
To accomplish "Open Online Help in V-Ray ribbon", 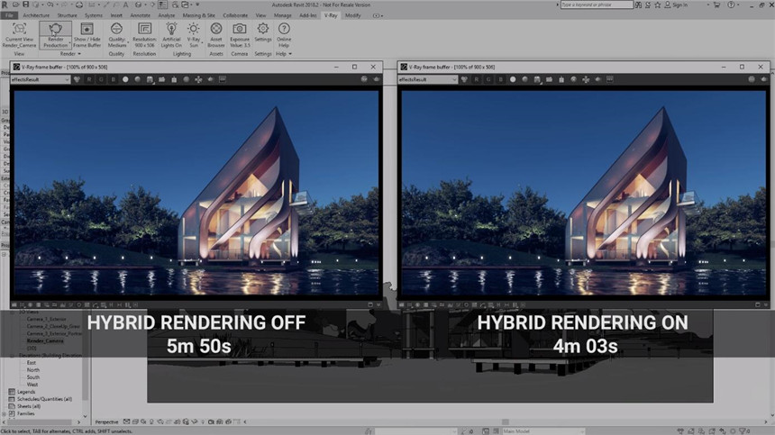I will (x=284, y=30).
